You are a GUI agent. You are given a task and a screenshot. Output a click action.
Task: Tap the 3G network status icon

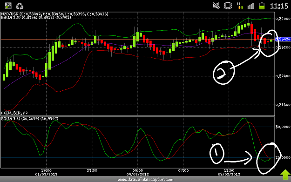[8, 6]
